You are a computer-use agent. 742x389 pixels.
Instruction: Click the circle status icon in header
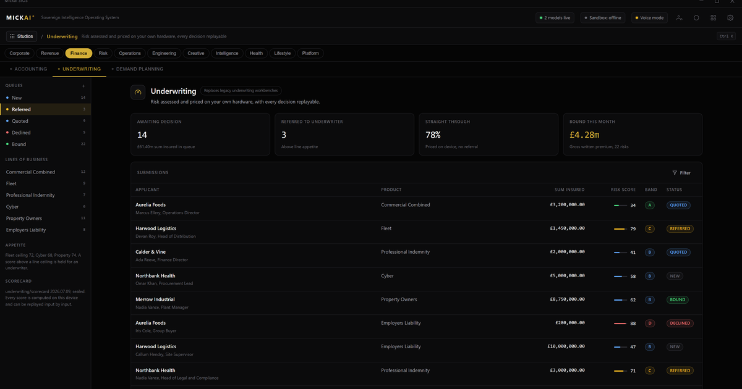(x=696, y=18)
